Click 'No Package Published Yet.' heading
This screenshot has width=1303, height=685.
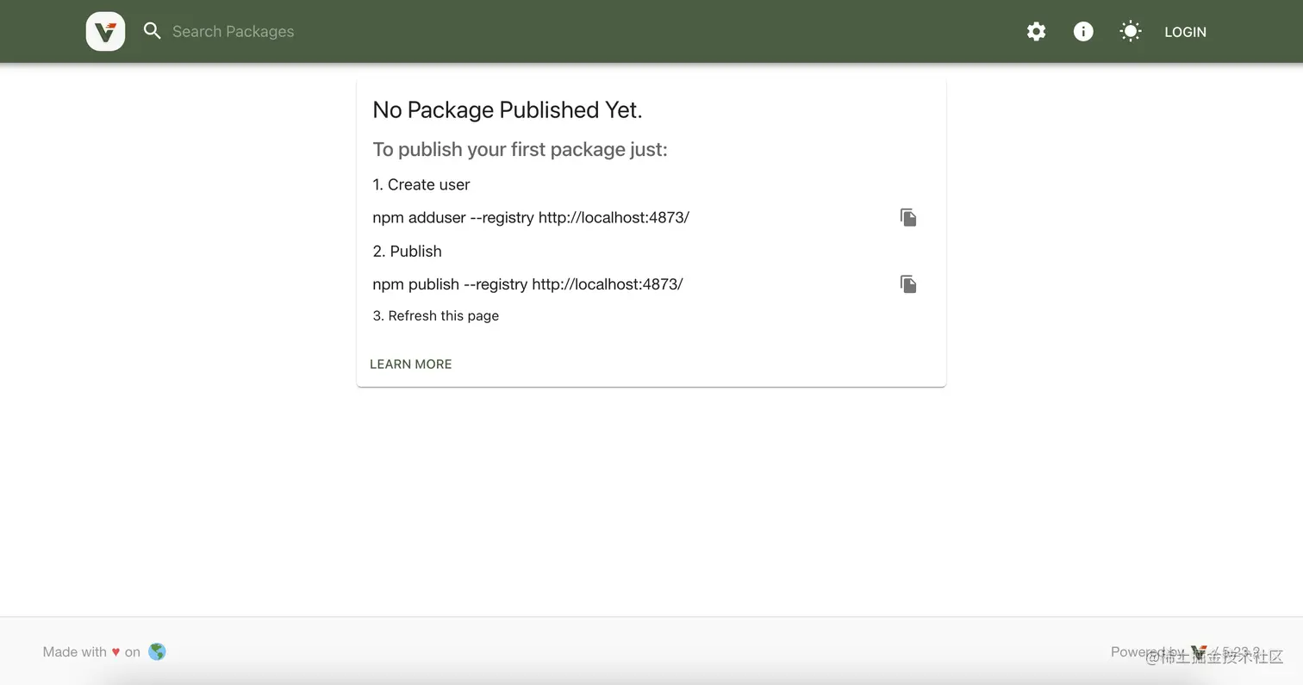(508, 110)
